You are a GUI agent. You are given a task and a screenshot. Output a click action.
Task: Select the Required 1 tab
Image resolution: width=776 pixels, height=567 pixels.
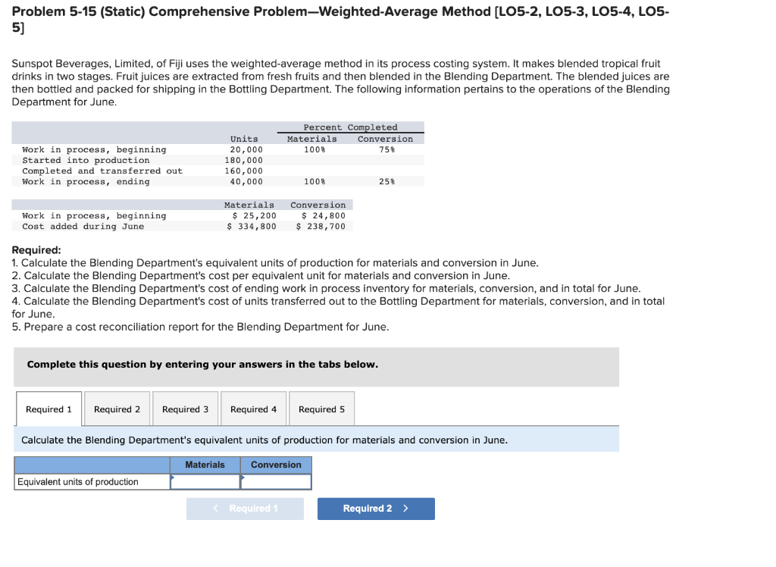pos(48,409)
